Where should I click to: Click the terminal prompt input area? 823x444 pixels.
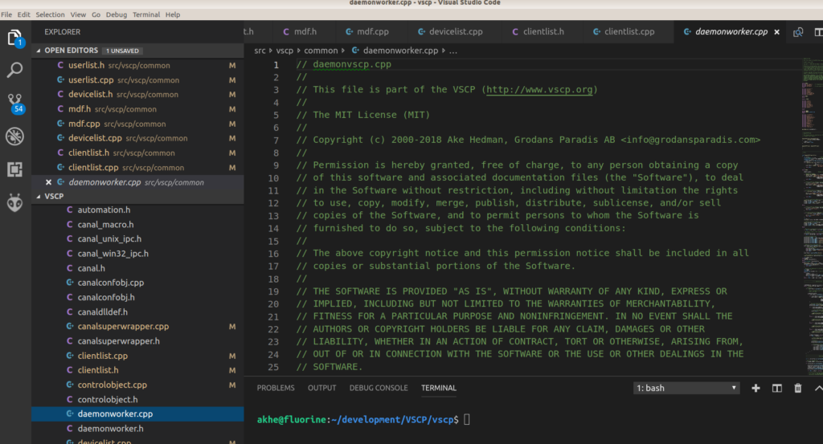[467, 419]
